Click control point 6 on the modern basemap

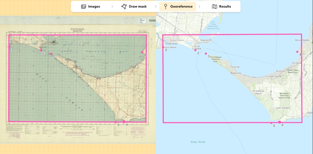280,122
